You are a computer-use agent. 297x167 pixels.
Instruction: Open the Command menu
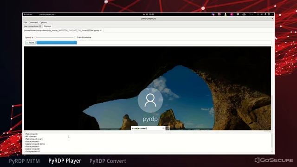(33, 22)
